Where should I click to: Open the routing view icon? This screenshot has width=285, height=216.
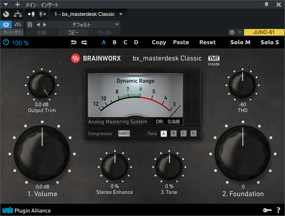[18, 14]
